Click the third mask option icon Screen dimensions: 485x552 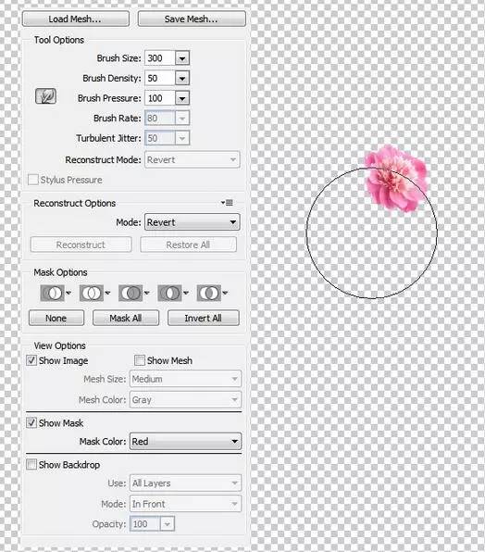point(131,293)
